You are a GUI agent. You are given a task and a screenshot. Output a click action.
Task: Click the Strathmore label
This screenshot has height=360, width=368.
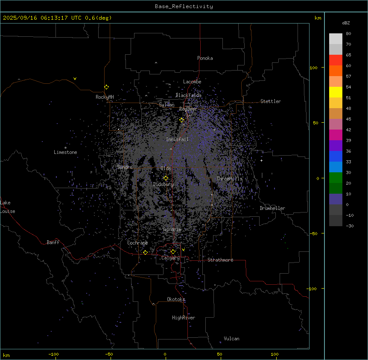point(220,260)
